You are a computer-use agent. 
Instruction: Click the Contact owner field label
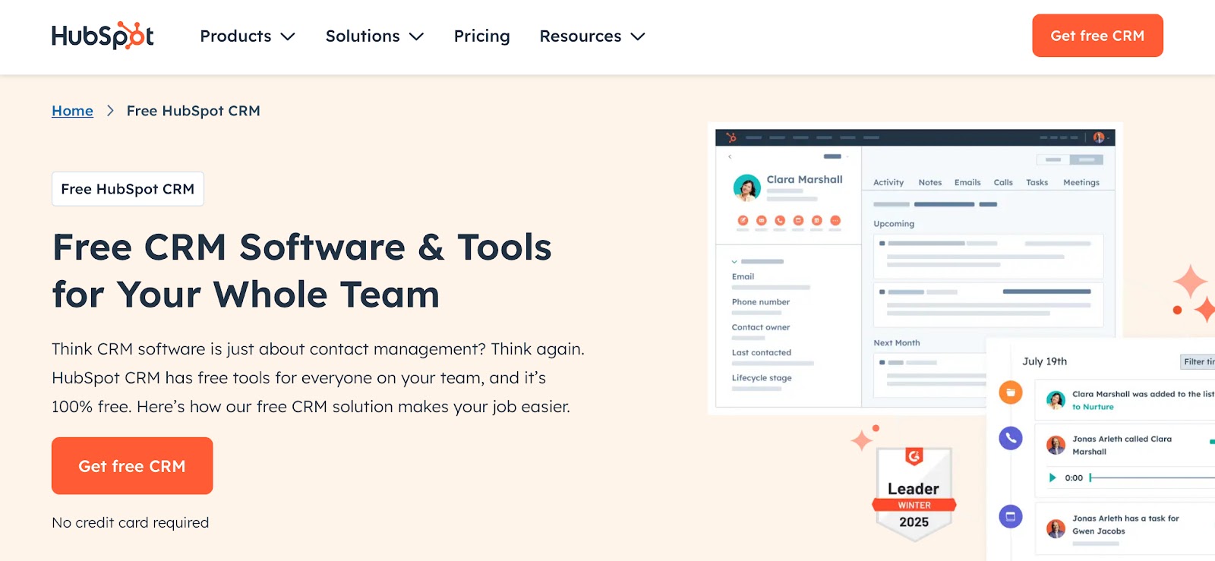tap(761, 327)
